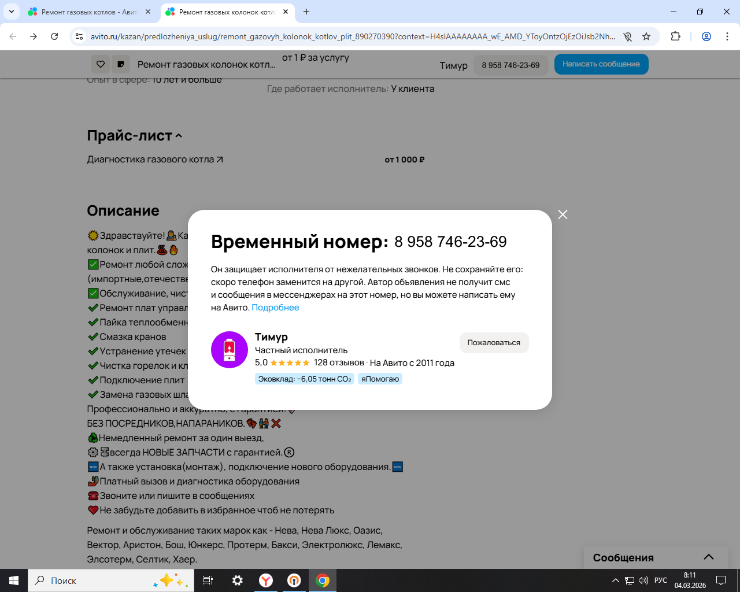740x592 pixels.
Task: Open the Windows Start menu
Action: point(14,580)
